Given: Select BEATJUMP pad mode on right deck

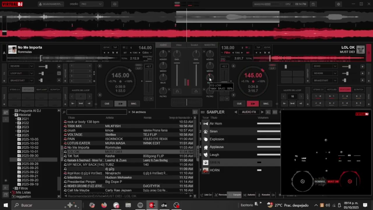Looking at the screenshot, I should click(345, 90).
